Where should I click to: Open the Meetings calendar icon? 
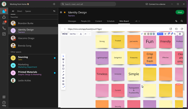(4, 34)
